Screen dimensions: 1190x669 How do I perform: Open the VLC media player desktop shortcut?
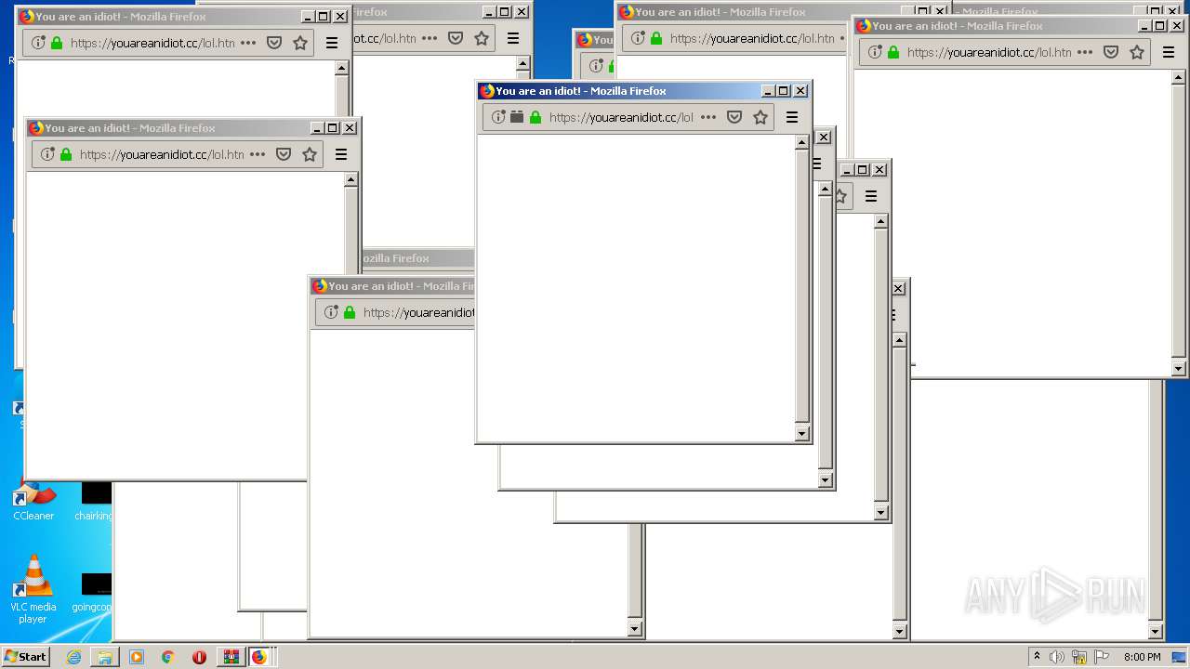pyautogui.click(x=33, y=589)
